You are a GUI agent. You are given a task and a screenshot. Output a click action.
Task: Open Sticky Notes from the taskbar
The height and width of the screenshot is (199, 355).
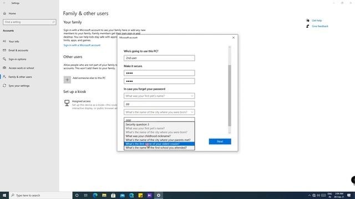point(140,195)
